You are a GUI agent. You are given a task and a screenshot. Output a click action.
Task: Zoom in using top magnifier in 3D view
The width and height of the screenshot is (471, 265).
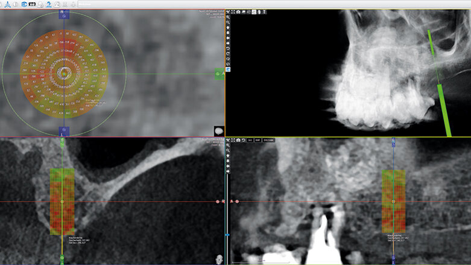(228, 17)
